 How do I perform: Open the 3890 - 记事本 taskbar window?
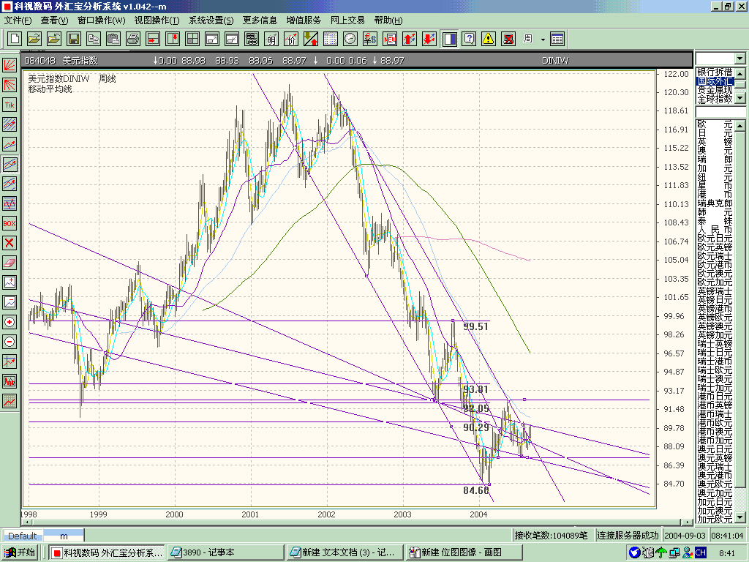225,552
